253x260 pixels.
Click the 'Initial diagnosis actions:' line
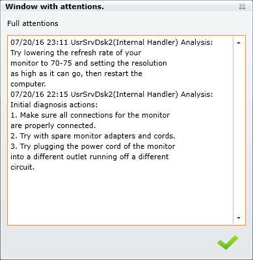[54, 105]
